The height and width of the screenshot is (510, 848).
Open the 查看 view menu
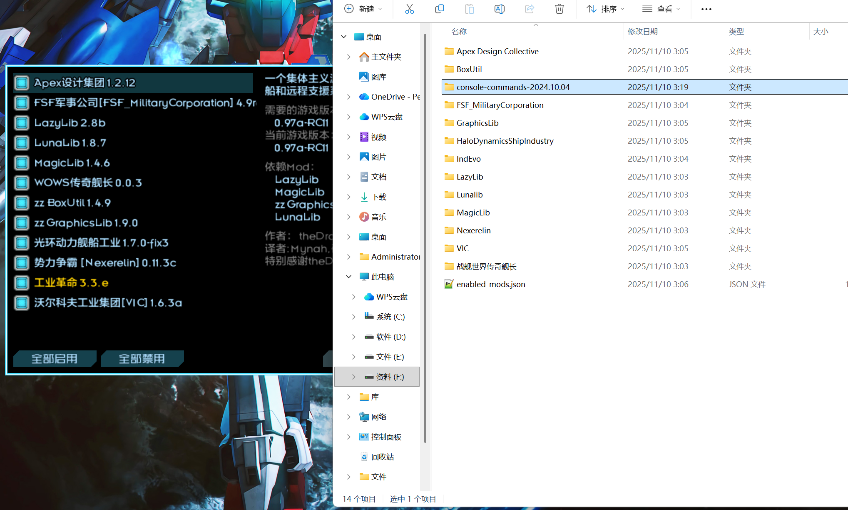(661, 9)
